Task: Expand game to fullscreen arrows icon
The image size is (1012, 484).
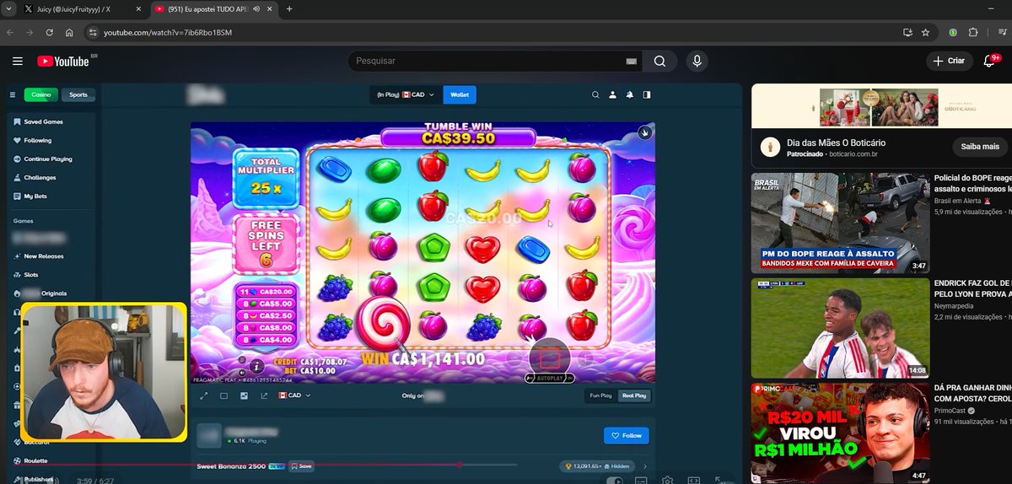Action: 204,395
